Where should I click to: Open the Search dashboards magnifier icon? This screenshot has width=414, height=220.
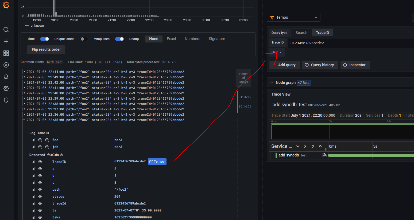[x=6, y=30]
